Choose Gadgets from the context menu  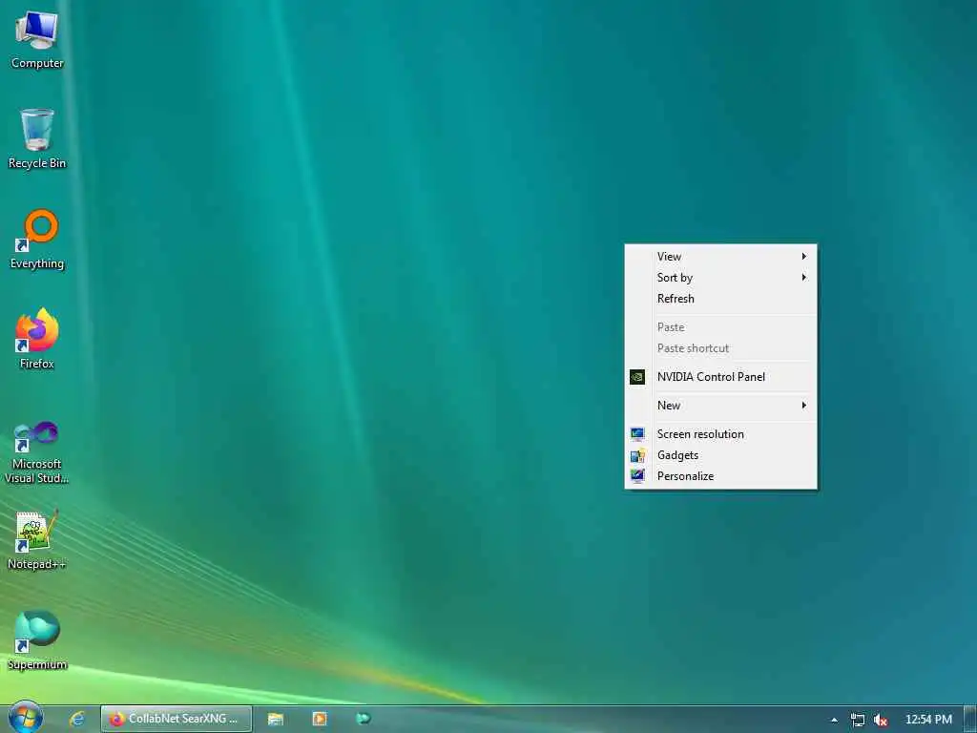721,455
